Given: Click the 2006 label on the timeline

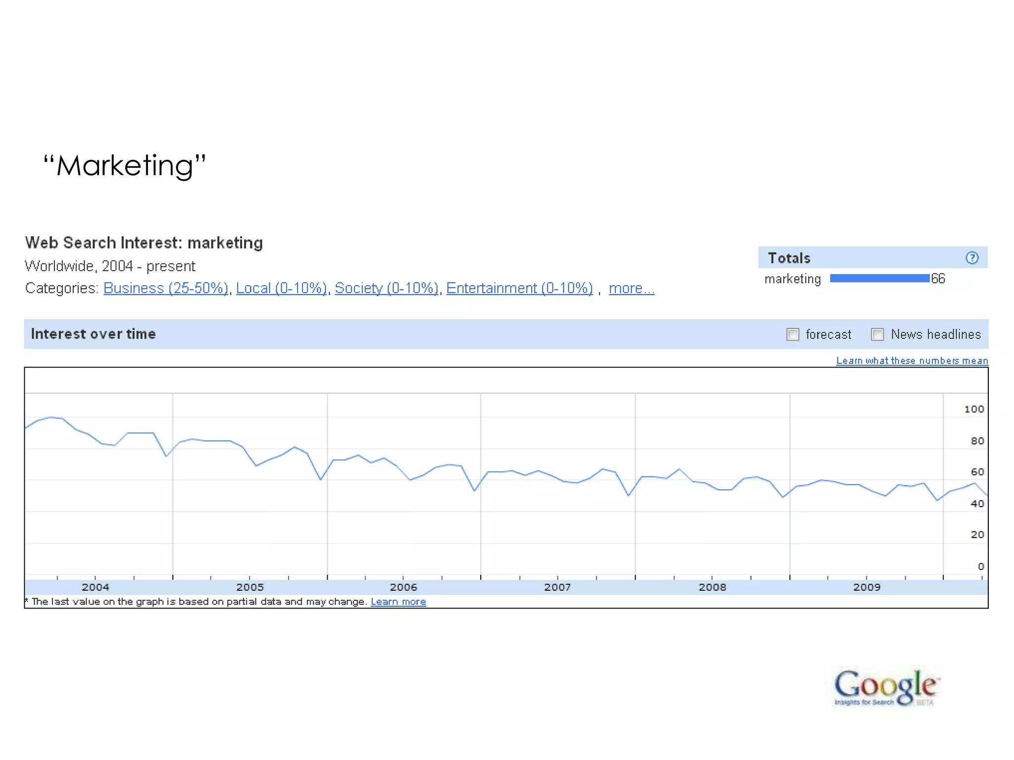Looking at the screenshot, I should [403, 587].
